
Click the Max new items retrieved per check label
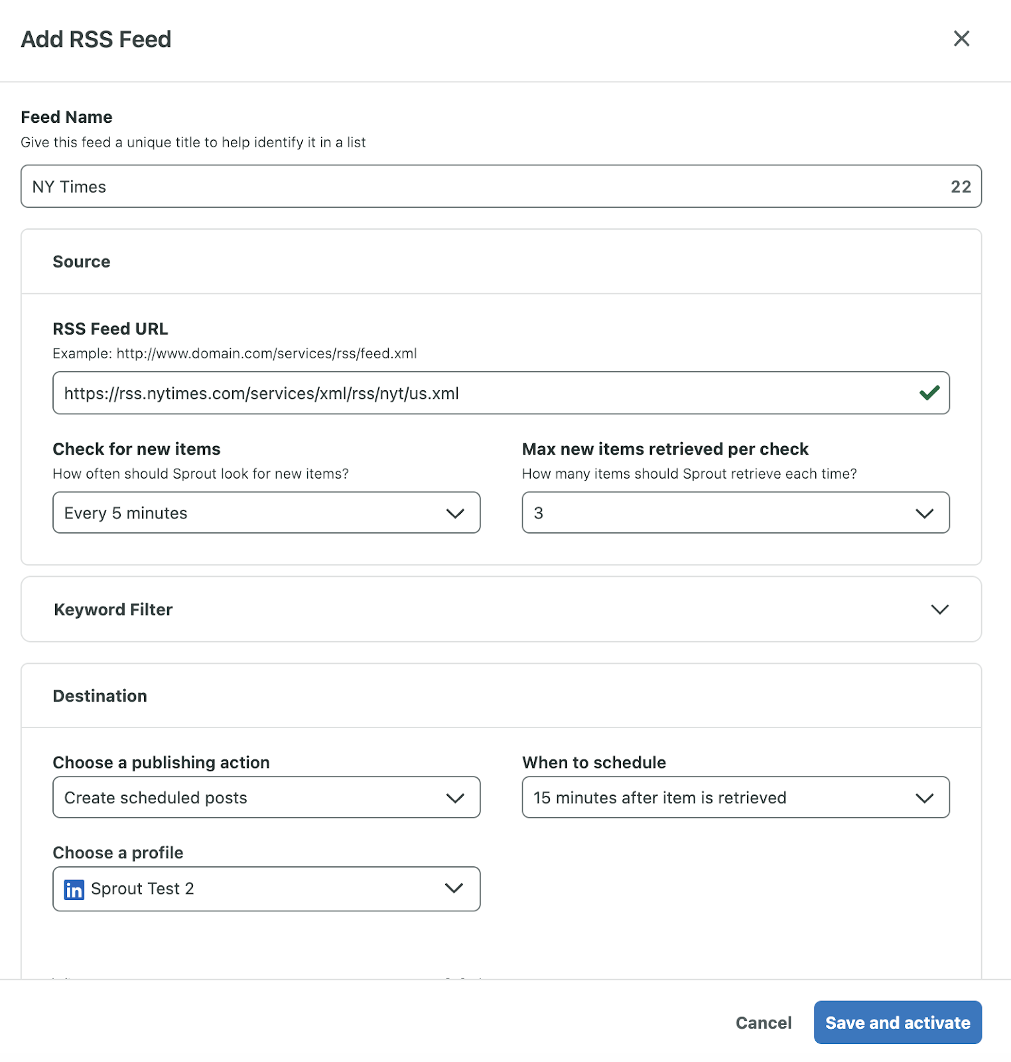[x=665, y=449]
